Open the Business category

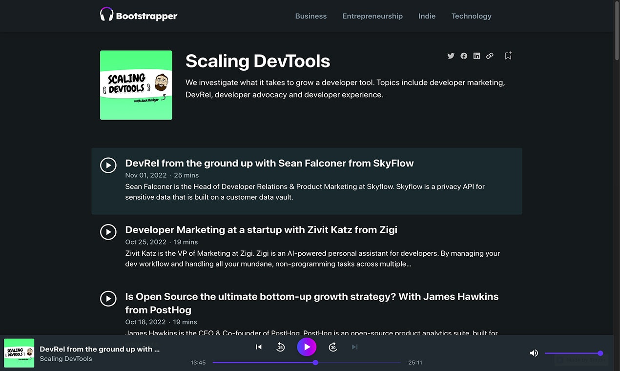click(311, 16)
